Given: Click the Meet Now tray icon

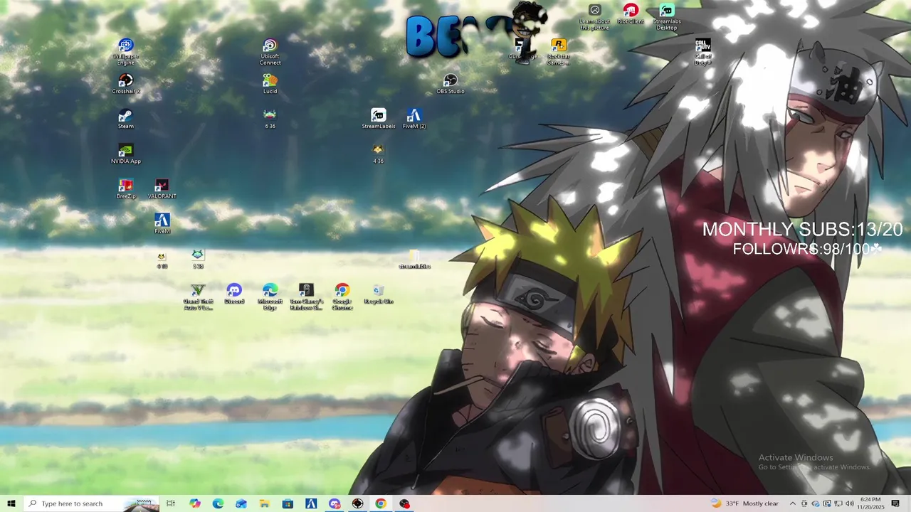Looking at the screenshot, I should [804, 503].
